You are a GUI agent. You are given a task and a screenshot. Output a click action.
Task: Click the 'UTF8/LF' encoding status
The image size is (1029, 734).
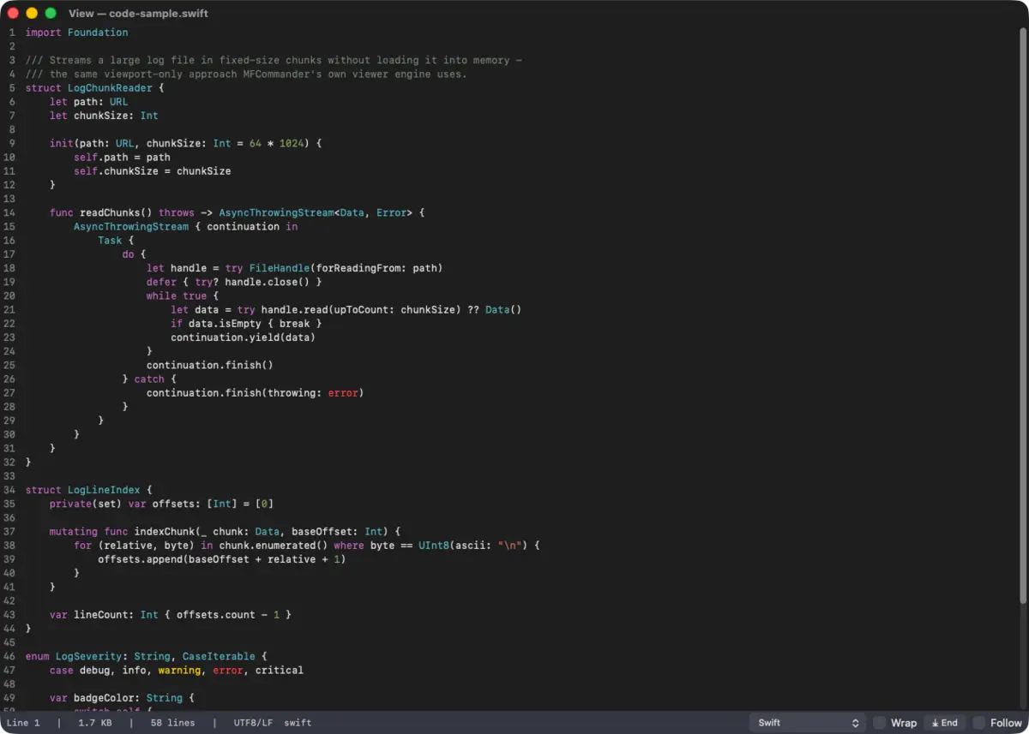253,723
